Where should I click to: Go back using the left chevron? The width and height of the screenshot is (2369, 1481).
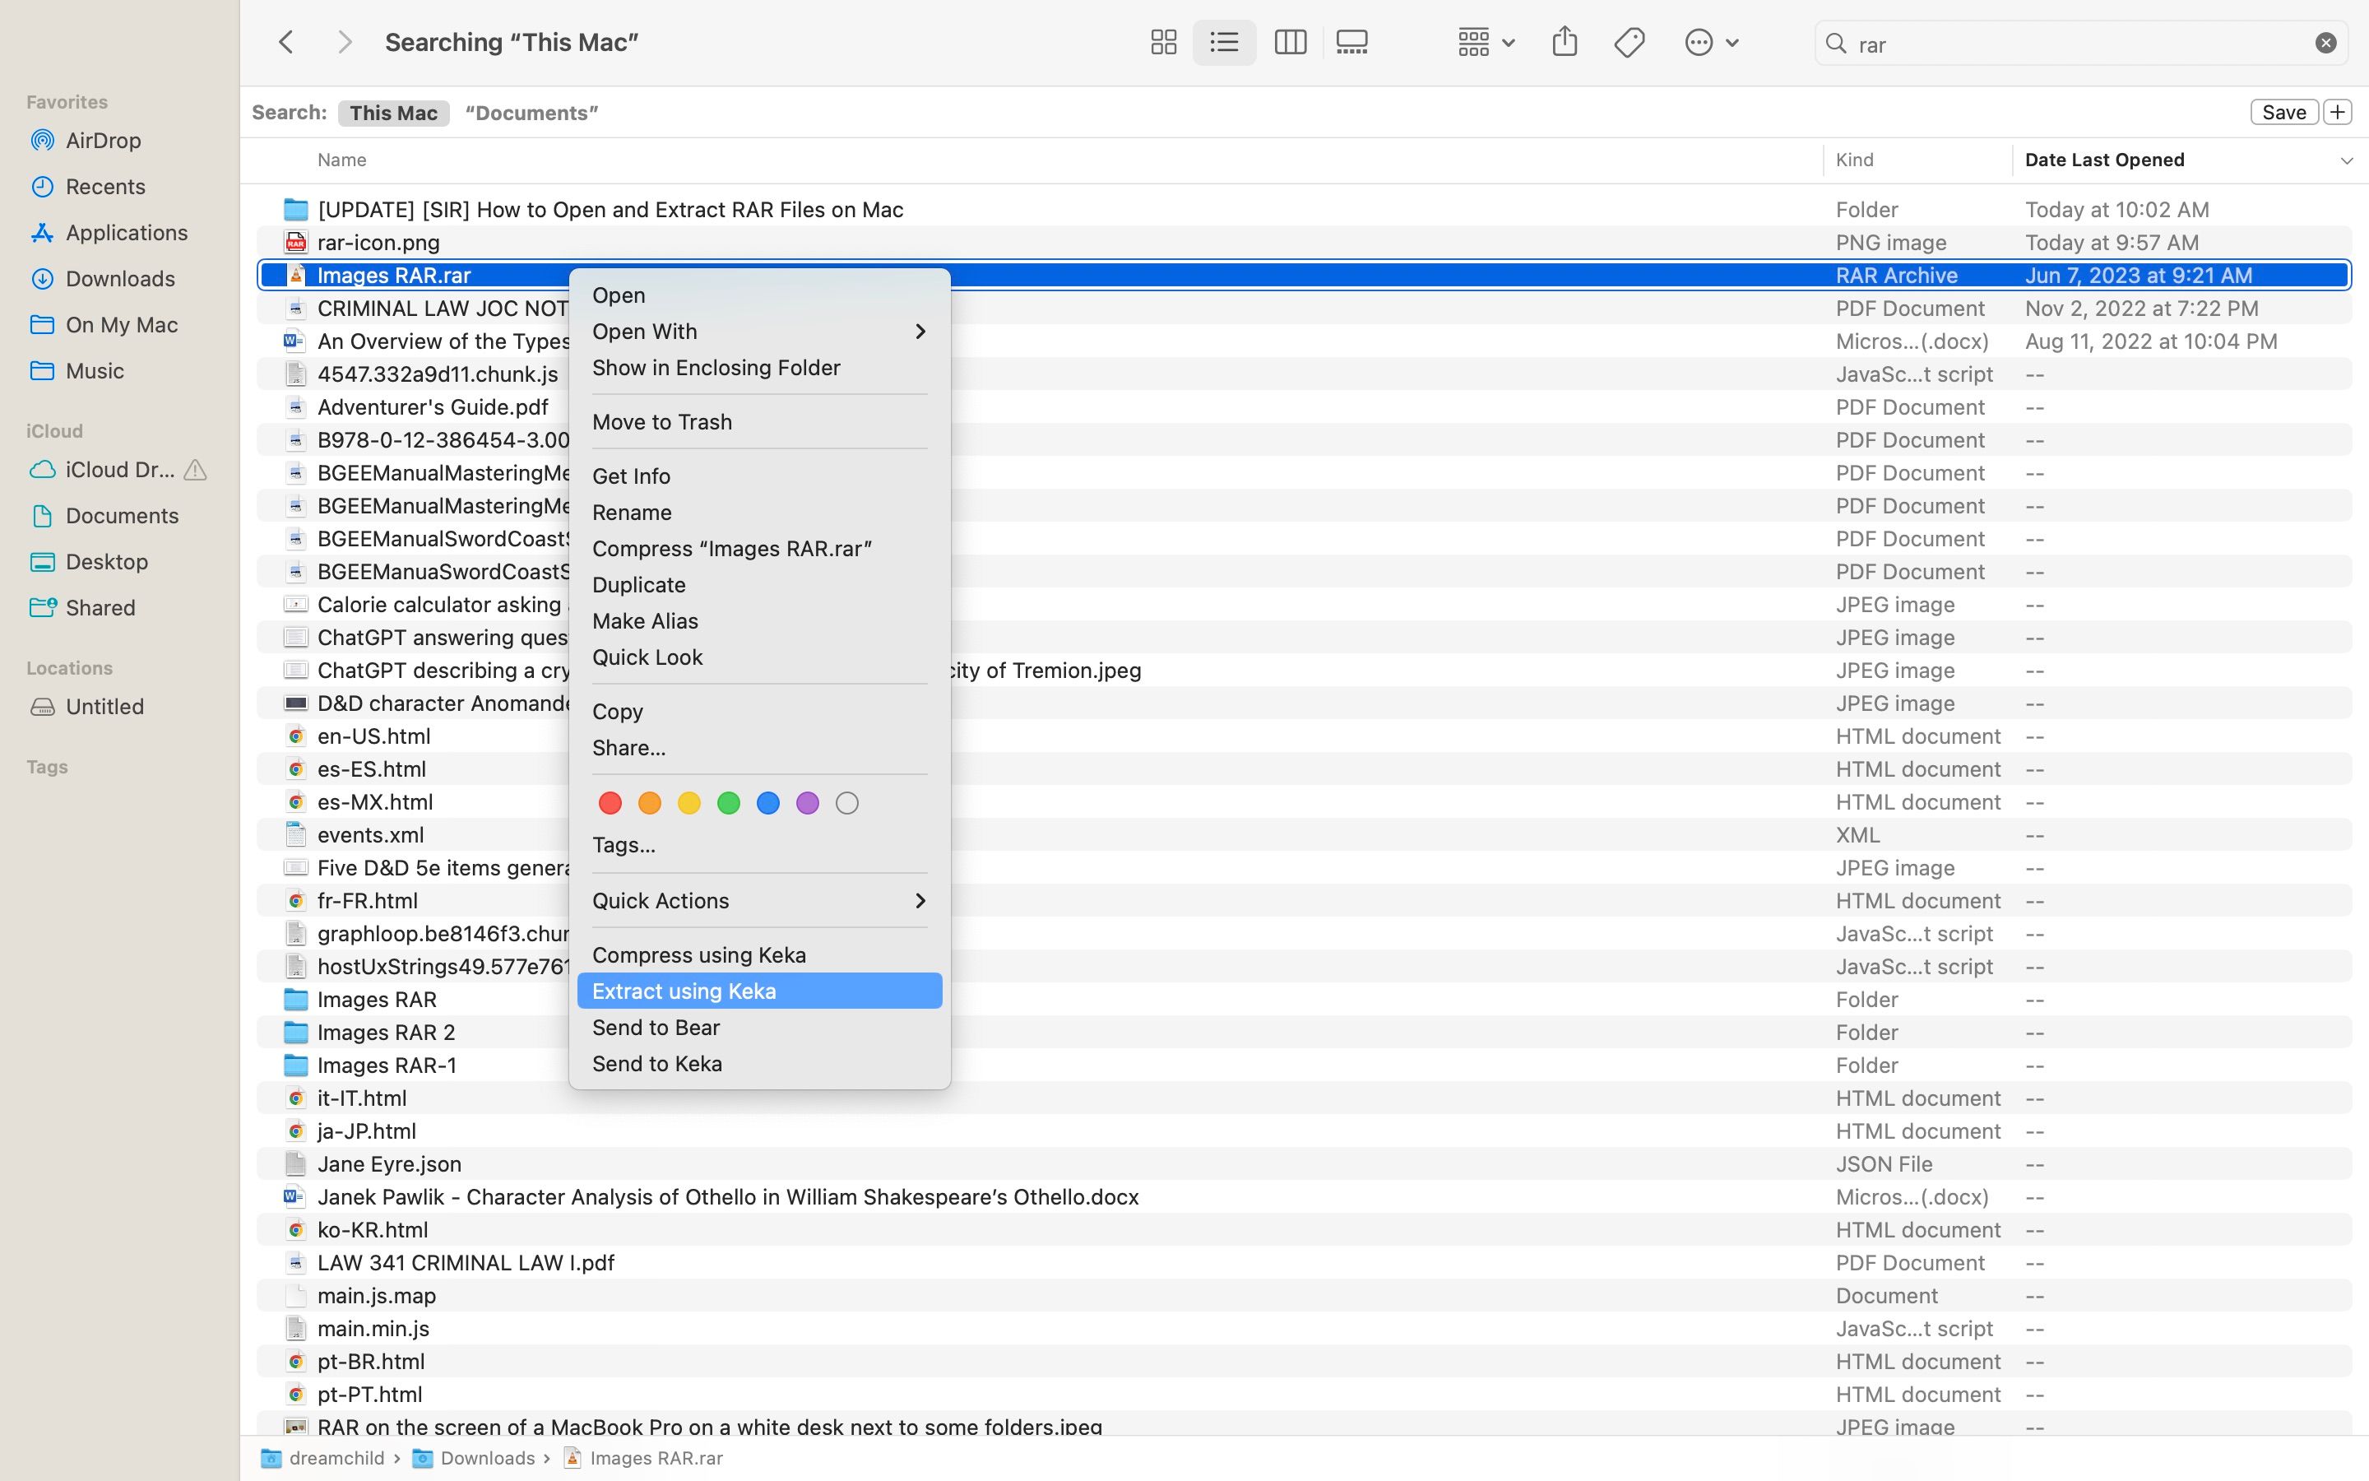[286, 42]
